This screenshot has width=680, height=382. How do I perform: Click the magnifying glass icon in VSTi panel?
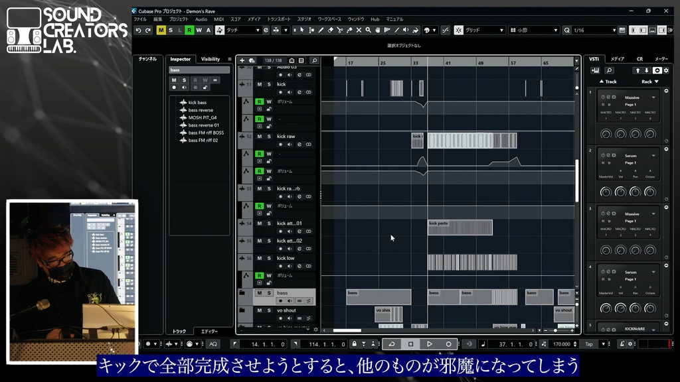[609, 70]
